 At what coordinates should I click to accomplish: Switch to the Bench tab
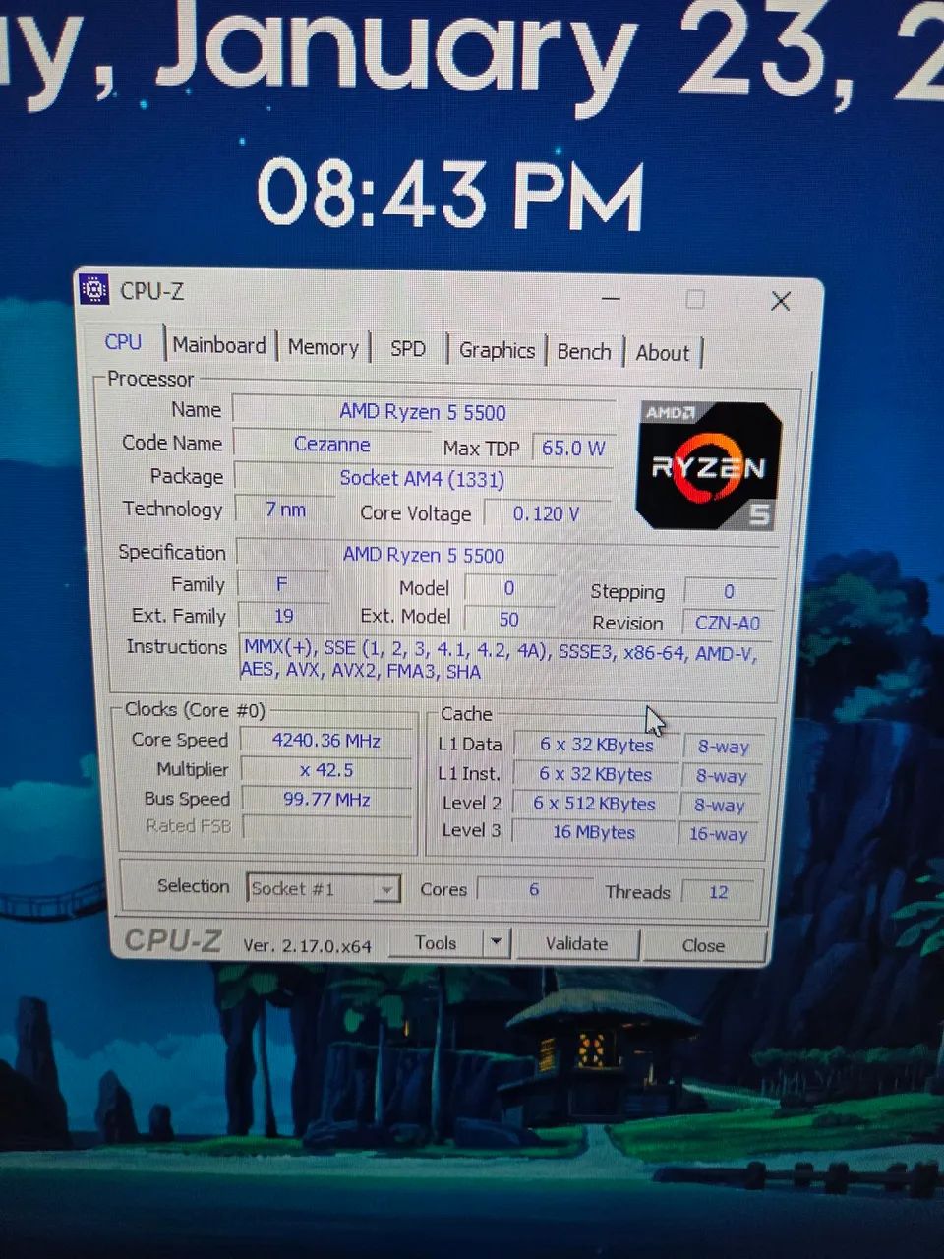[x=584, y=351]
